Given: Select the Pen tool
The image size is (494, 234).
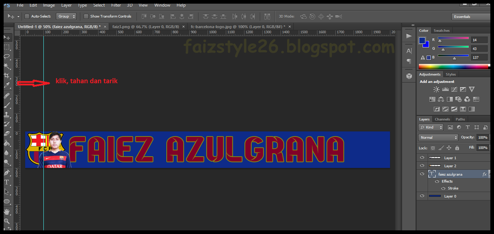Looking at the screenshot, I should (7, 172).
